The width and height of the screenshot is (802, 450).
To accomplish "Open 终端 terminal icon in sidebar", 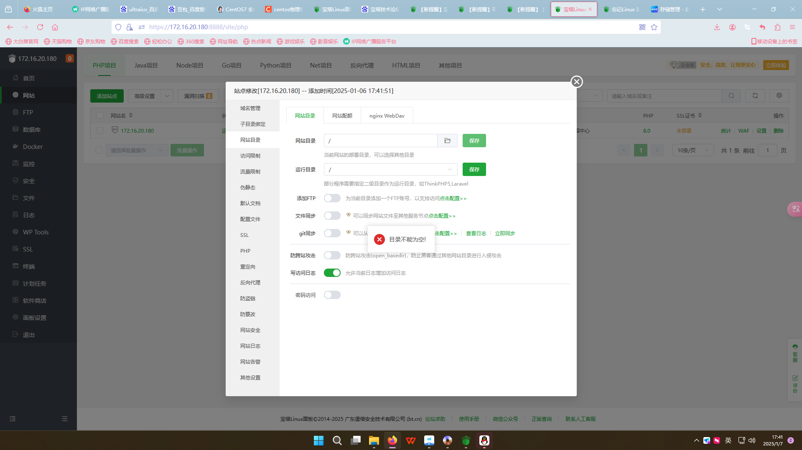I will (x=15, y=266).
